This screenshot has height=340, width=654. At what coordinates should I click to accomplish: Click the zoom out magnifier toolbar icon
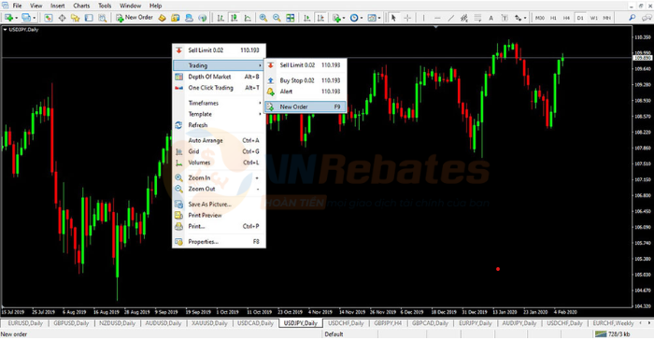[x=277, y=18]
